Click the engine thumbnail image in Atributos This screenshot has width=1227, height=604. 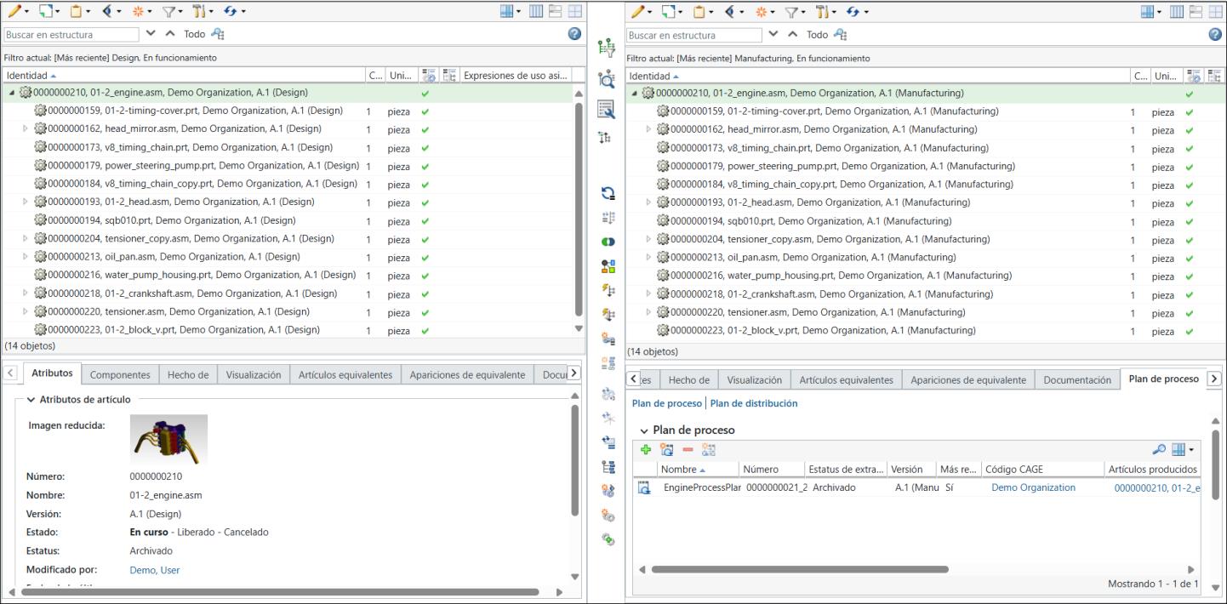(x=168, y=439)
